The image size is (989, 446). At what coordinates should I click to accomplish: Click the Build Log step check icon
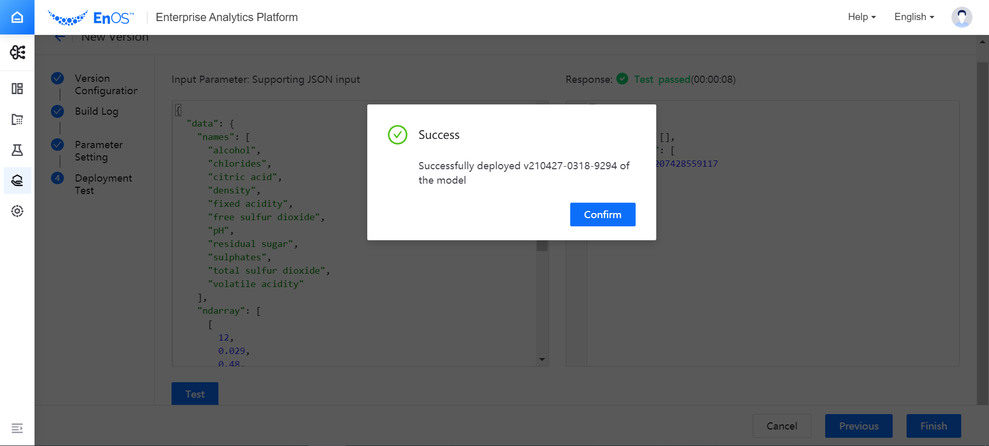tap(58, 111)
